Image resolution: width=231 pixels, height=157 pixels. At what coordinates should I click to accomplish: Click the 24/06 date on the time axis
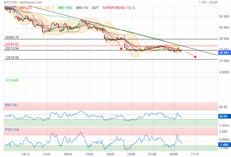[131, 154]
